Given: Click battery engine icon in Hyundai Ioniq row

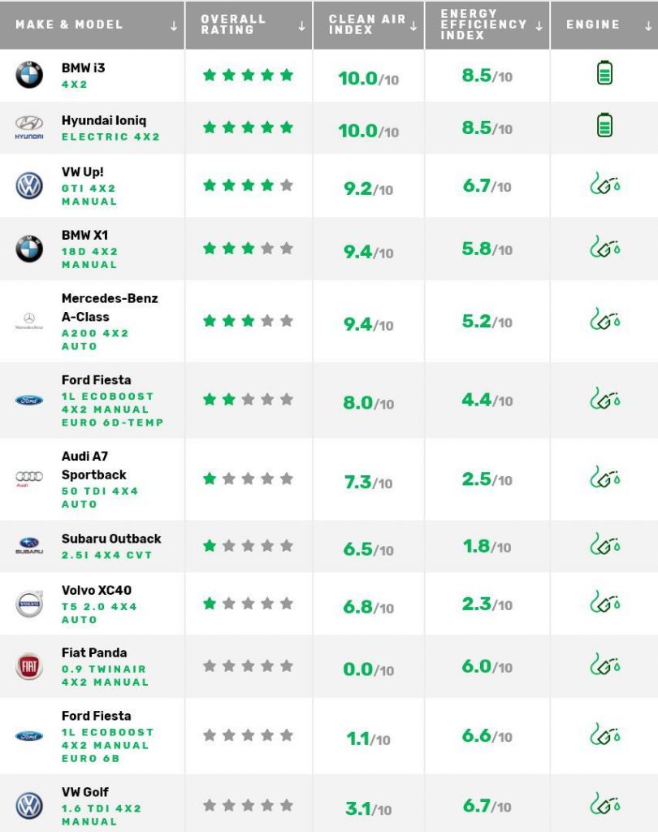Looking at the screenshot, I should pyautogui.click(x=604, y=126).
